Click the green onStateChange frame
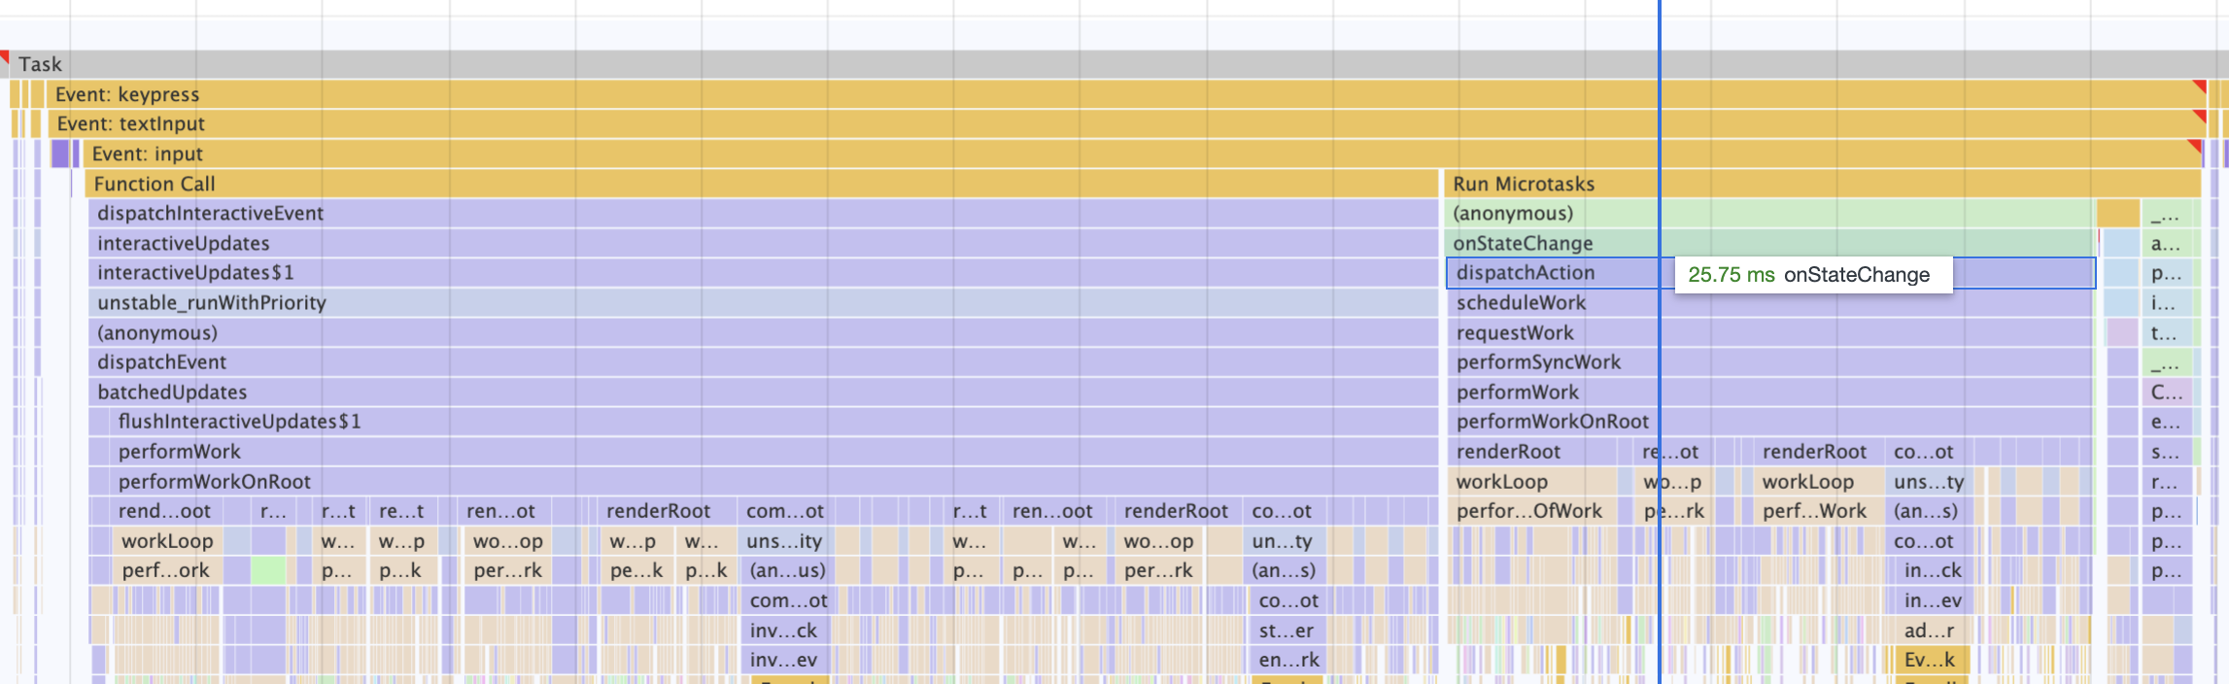 click(1770, 243)
